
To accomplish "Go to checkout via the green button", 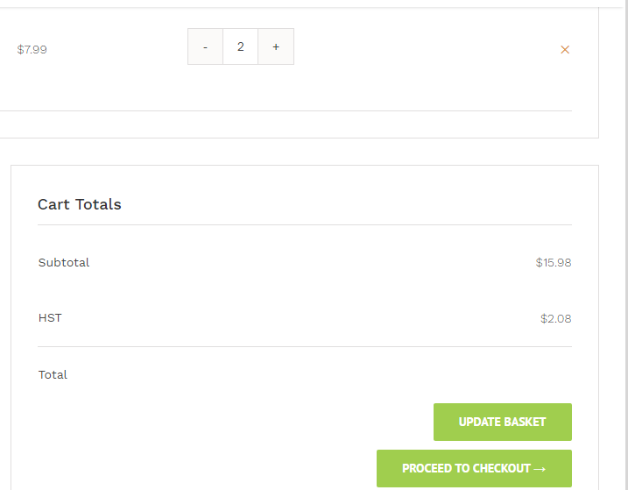I will click(x=474, y=468).
